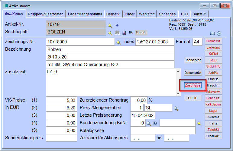Open the Kalkulation button
Viewport: 233px width, 151px height.
213,104
